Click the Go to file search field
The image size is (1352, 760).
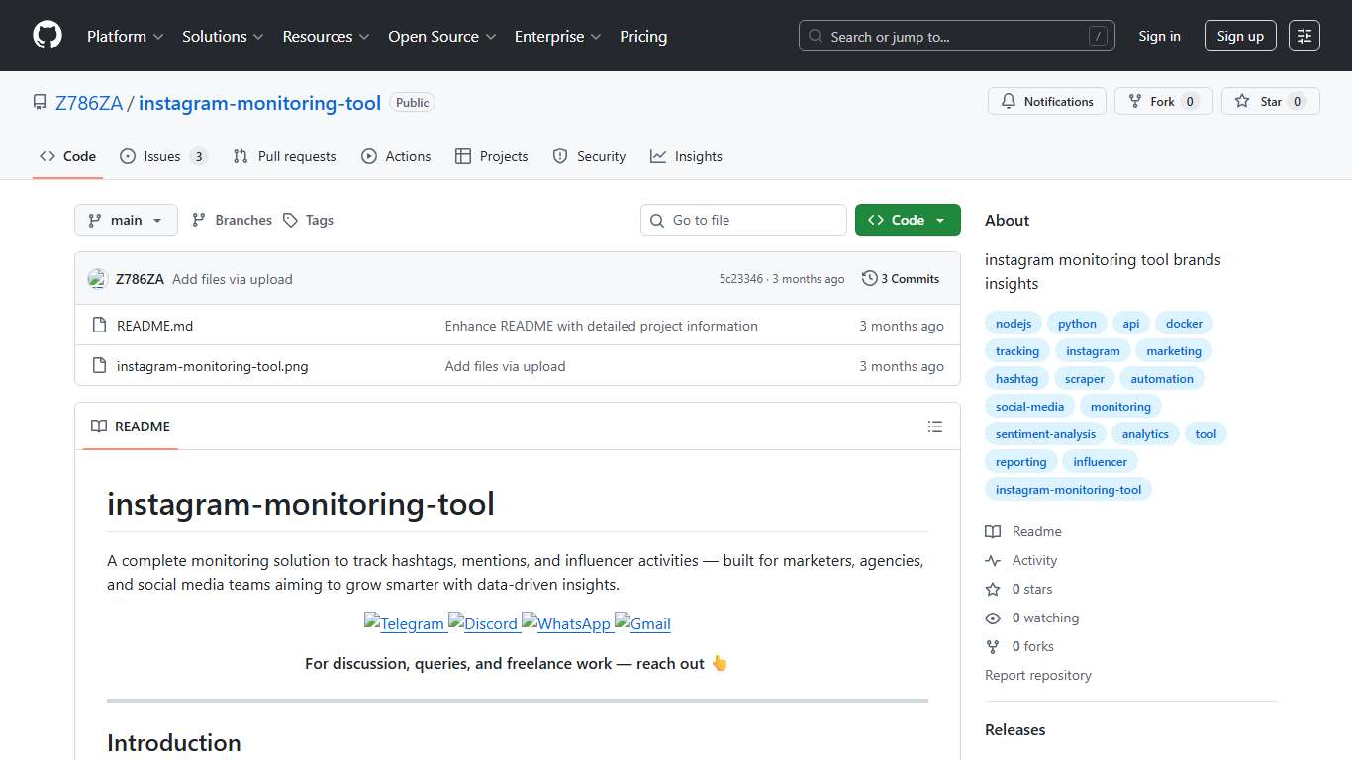743,219
